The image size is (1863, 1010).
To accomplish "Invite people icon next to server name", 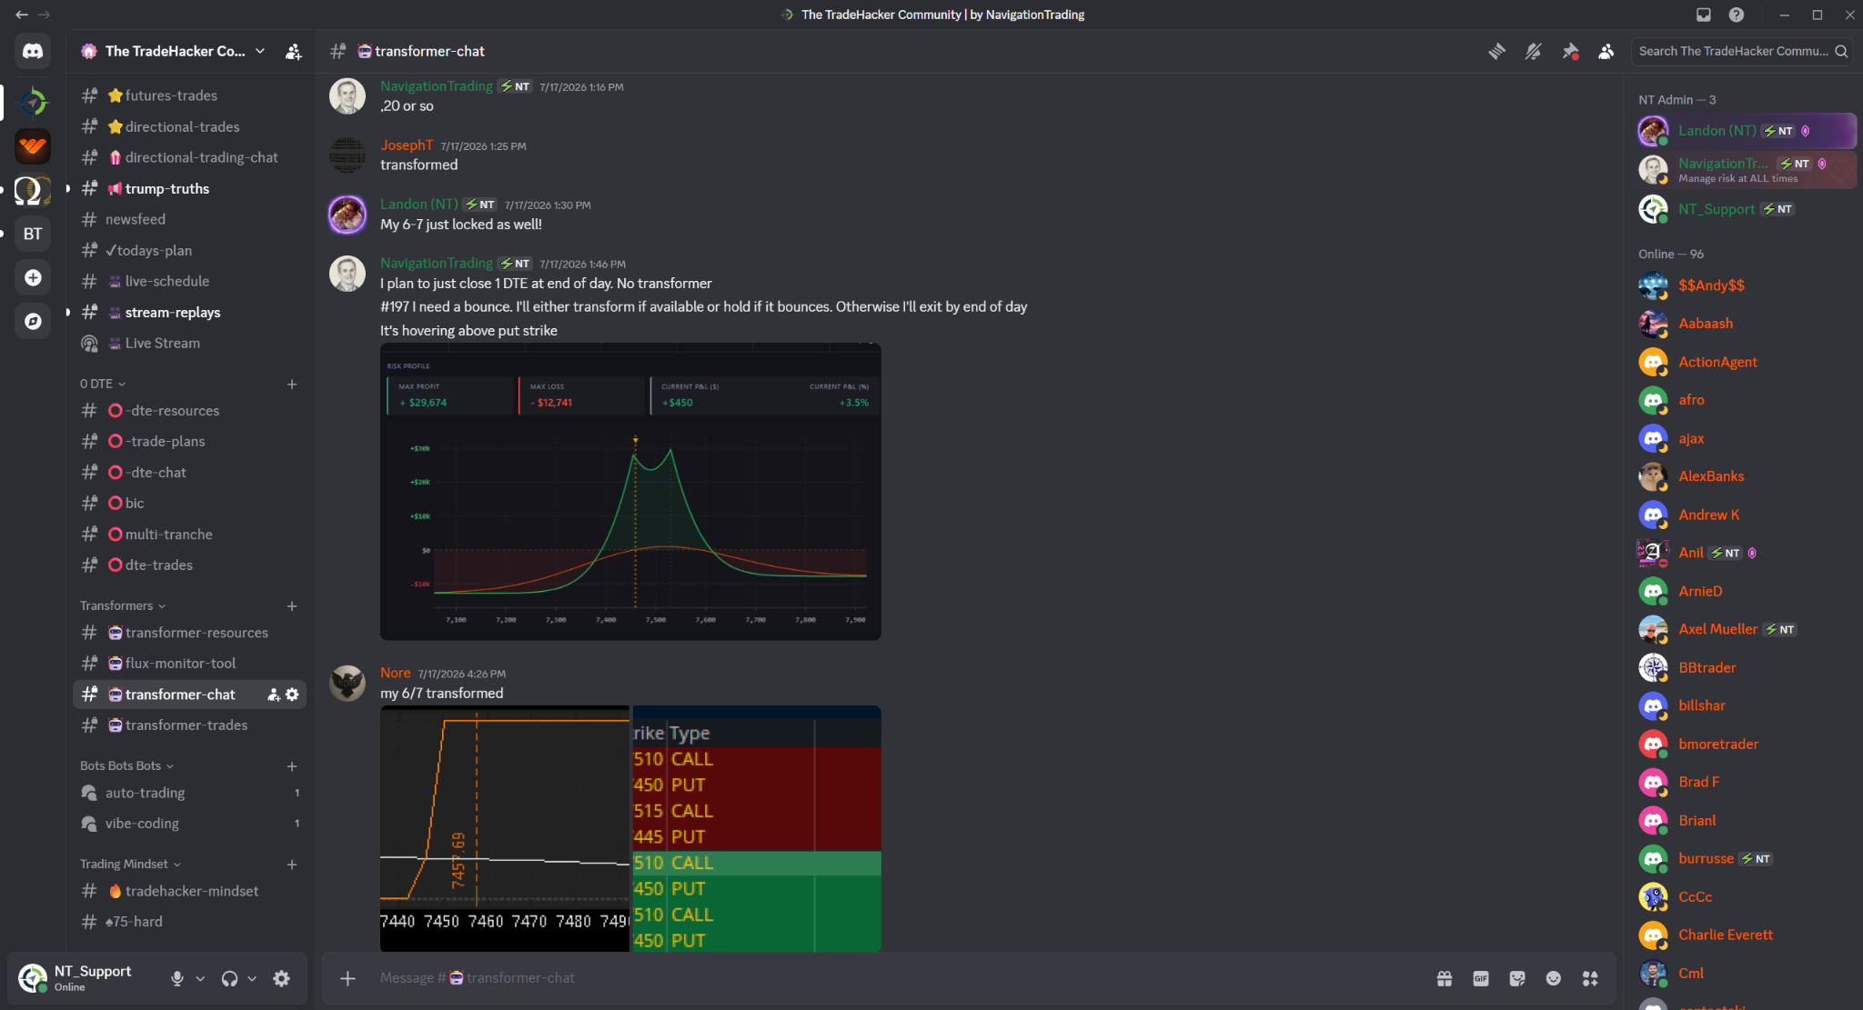I will click(293, 52).
